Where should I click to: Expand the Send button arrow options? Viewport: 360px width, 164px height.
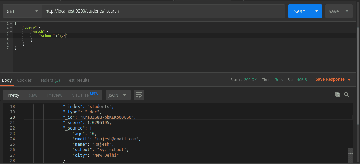click(x=317, y=11)
